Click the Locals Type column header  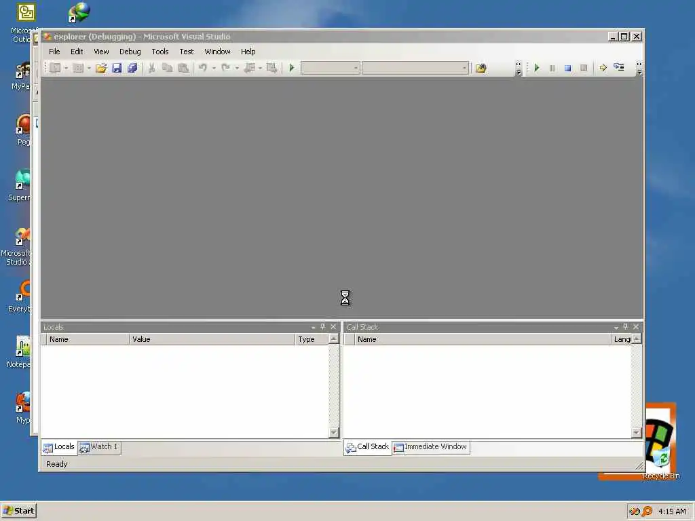click(x=312, y=339)
